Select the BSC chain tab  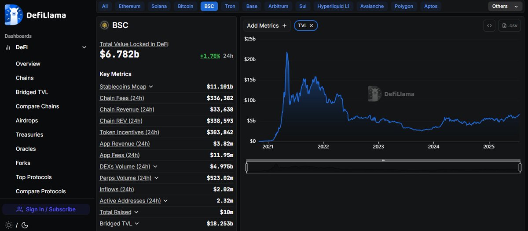(209, 6)
